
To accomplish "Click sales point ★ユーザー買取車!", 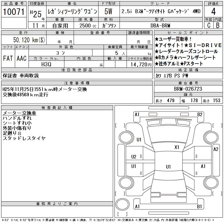I will [173, 39].
